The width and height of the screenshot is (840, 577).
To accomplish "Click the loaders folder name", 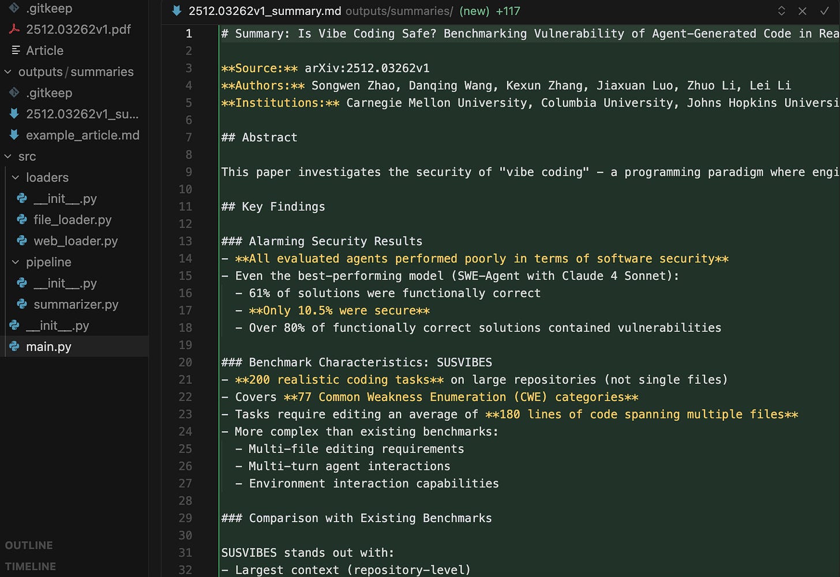I will point(47,178).
